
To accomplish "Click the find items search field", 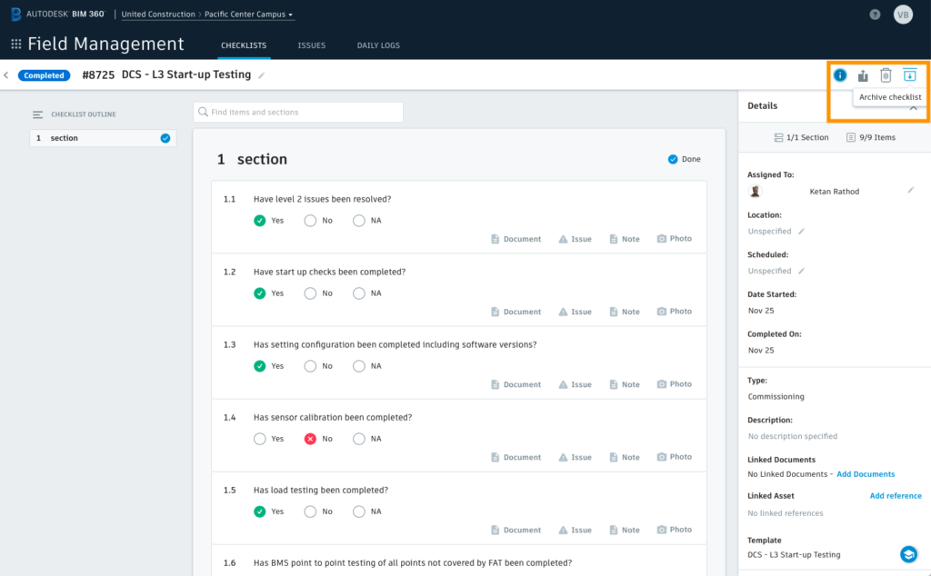I will point(300,112).
